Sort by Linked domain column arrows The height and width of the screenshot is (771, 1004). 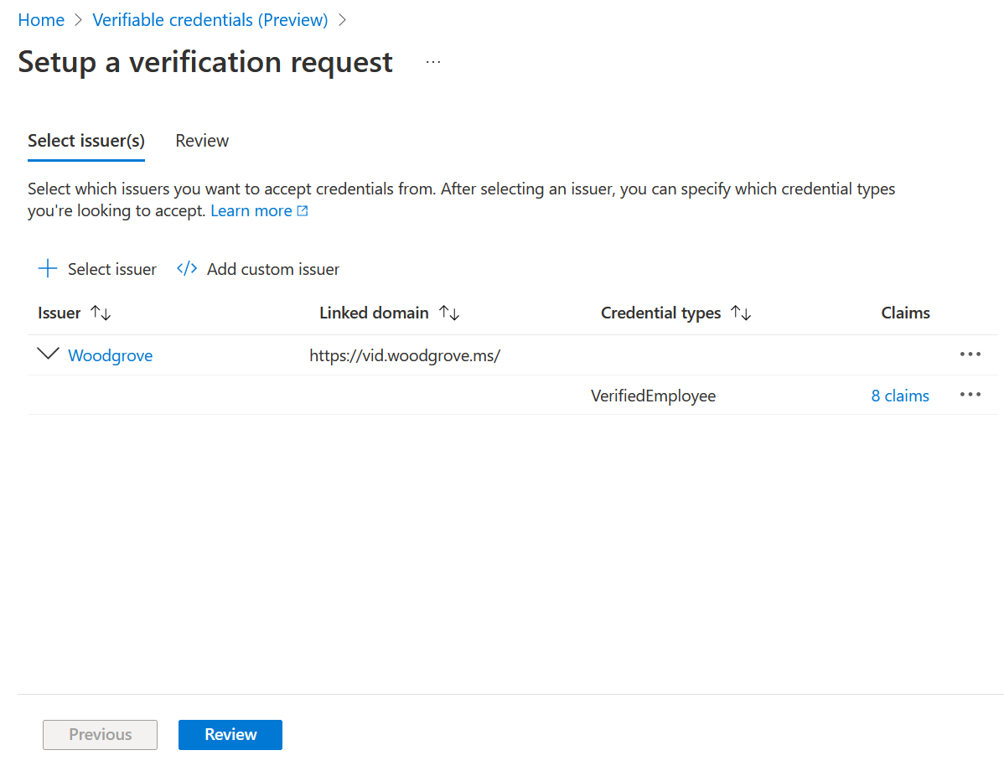point(449,313)
